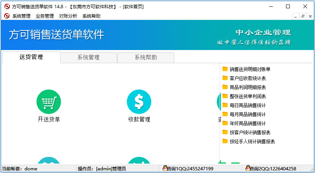Click folder icon beside 商品利润明细报表
This screenshot has width=315, height=173.
pyautogui.click(x=225, y=87)
